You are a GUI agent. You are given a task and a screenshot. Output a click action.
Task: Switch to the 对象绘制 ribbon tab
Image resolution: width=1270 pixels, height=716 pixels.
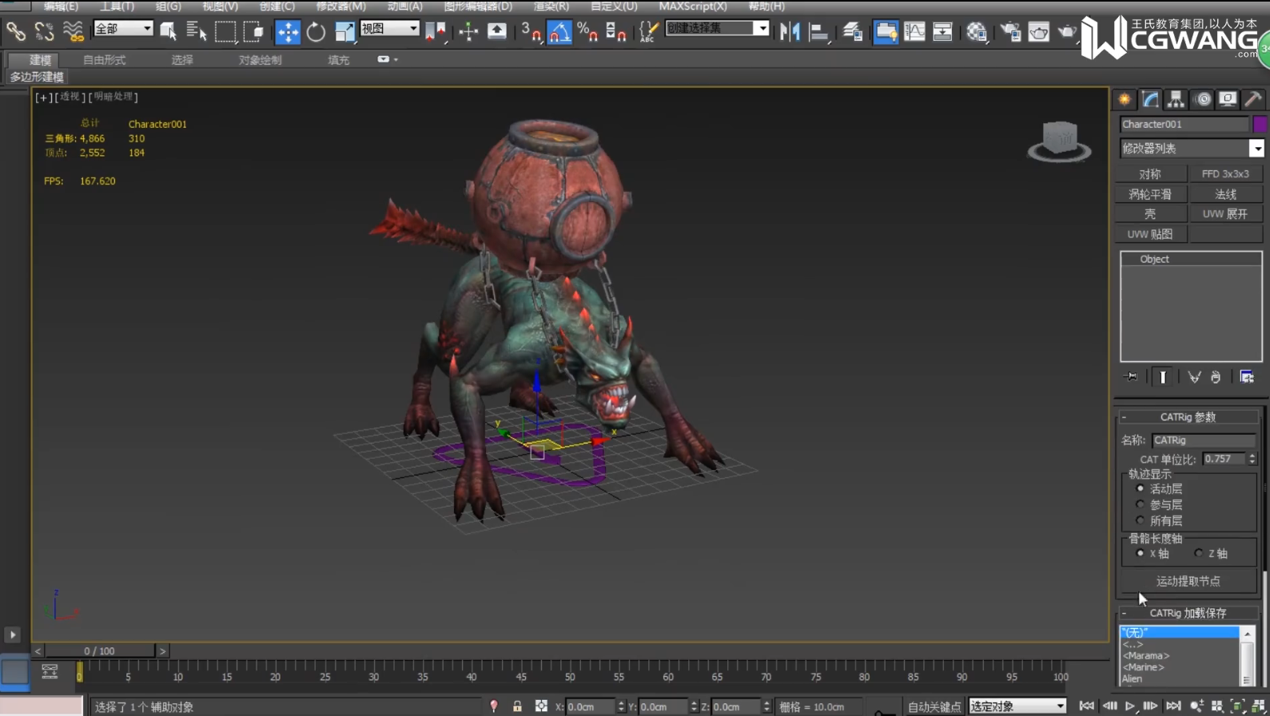(x=260, y=60)
